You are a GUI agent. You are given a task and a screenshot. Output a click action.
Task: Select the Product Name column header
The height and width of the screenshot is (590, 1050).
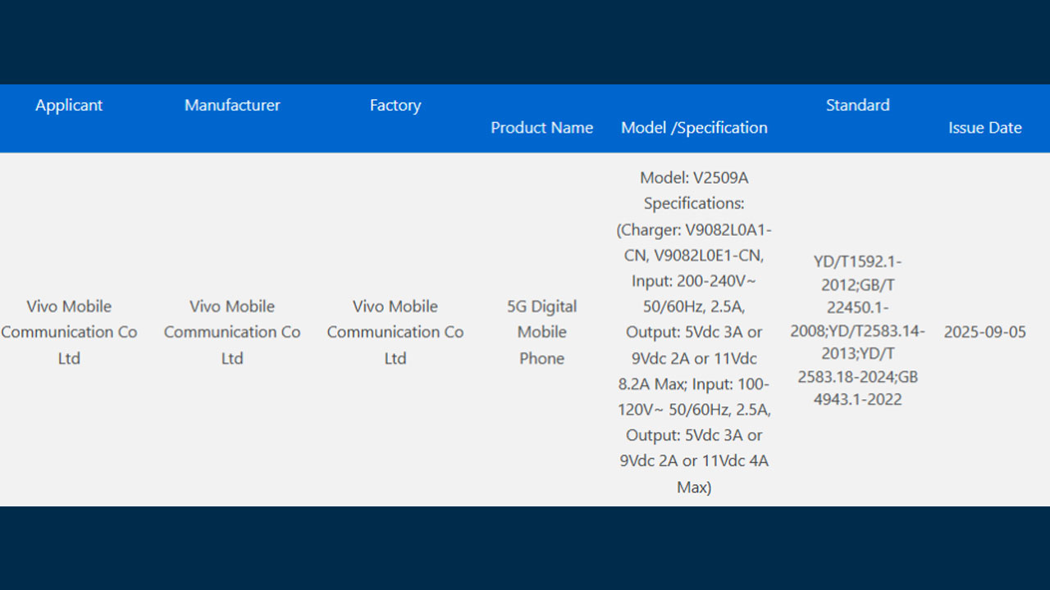click(x=541, y=128)
